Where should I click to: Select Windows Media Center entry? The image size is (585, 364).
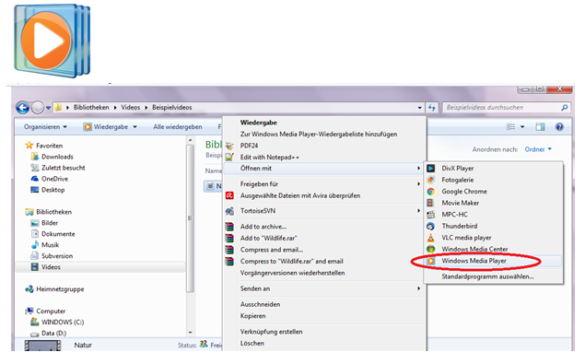pos(474,250)
